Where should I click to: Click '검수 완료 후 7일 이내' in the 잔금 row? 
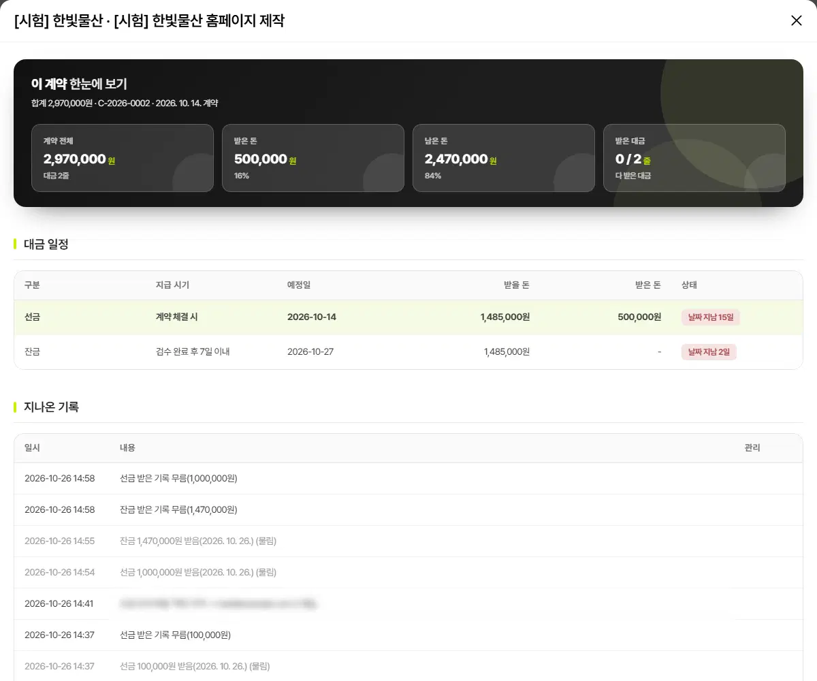click(193, 352)
